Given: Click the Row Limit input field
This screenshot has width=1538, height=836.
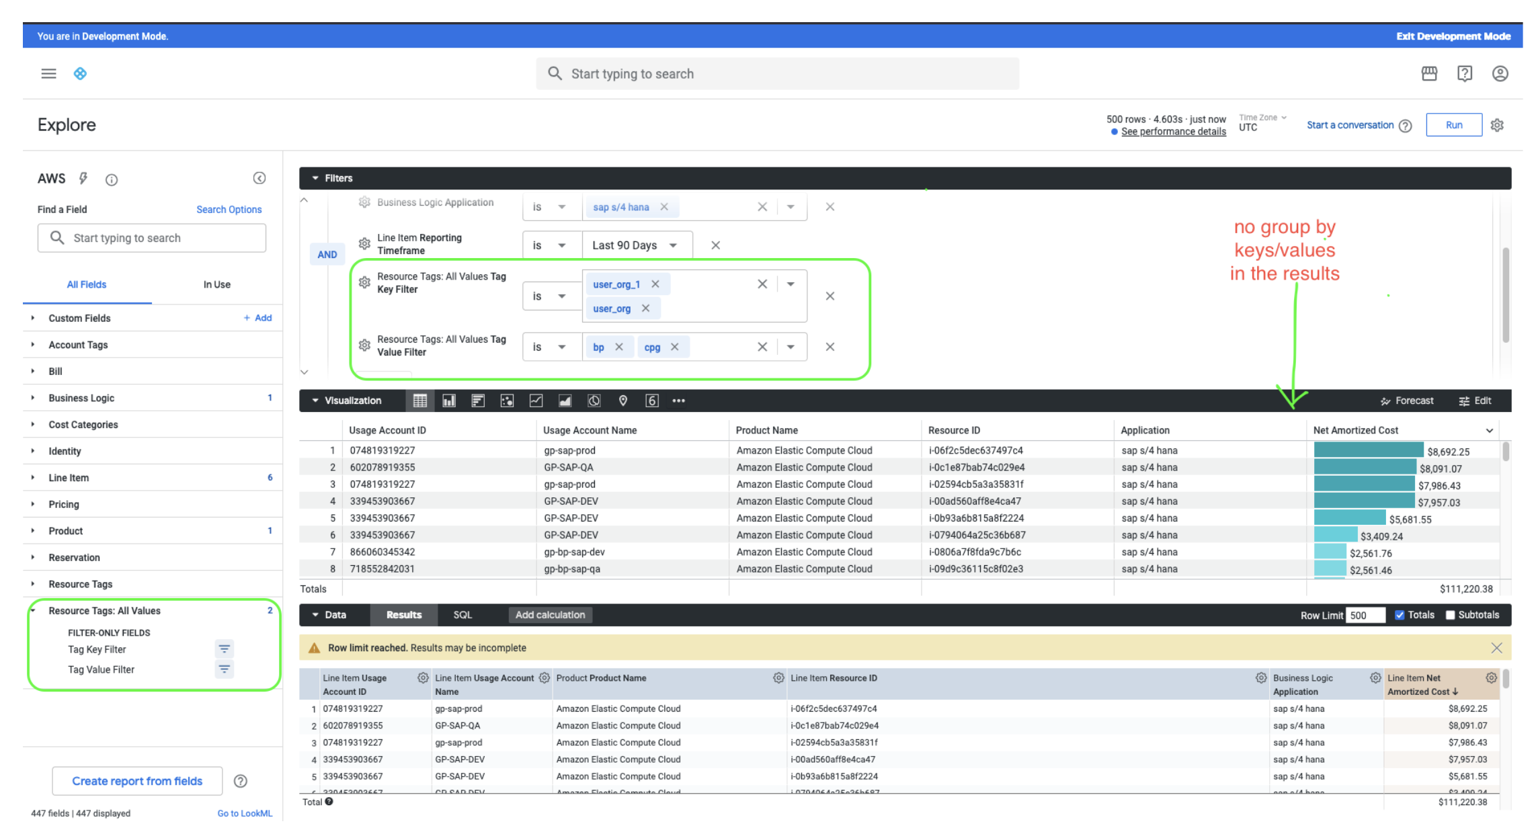Looking at the screenshot, I should point(1365,615).
